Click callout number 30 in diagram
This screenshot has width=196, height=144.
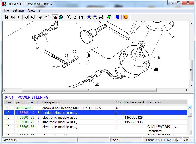point(97,85)
